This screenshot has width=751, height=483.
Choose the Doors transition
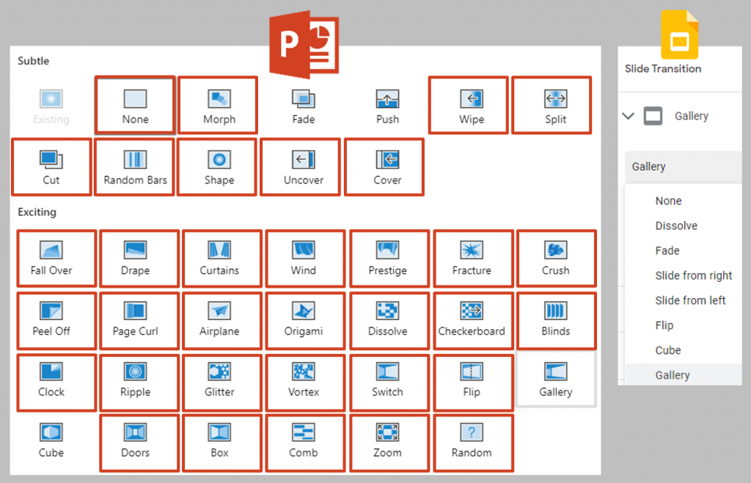[139, 443]
